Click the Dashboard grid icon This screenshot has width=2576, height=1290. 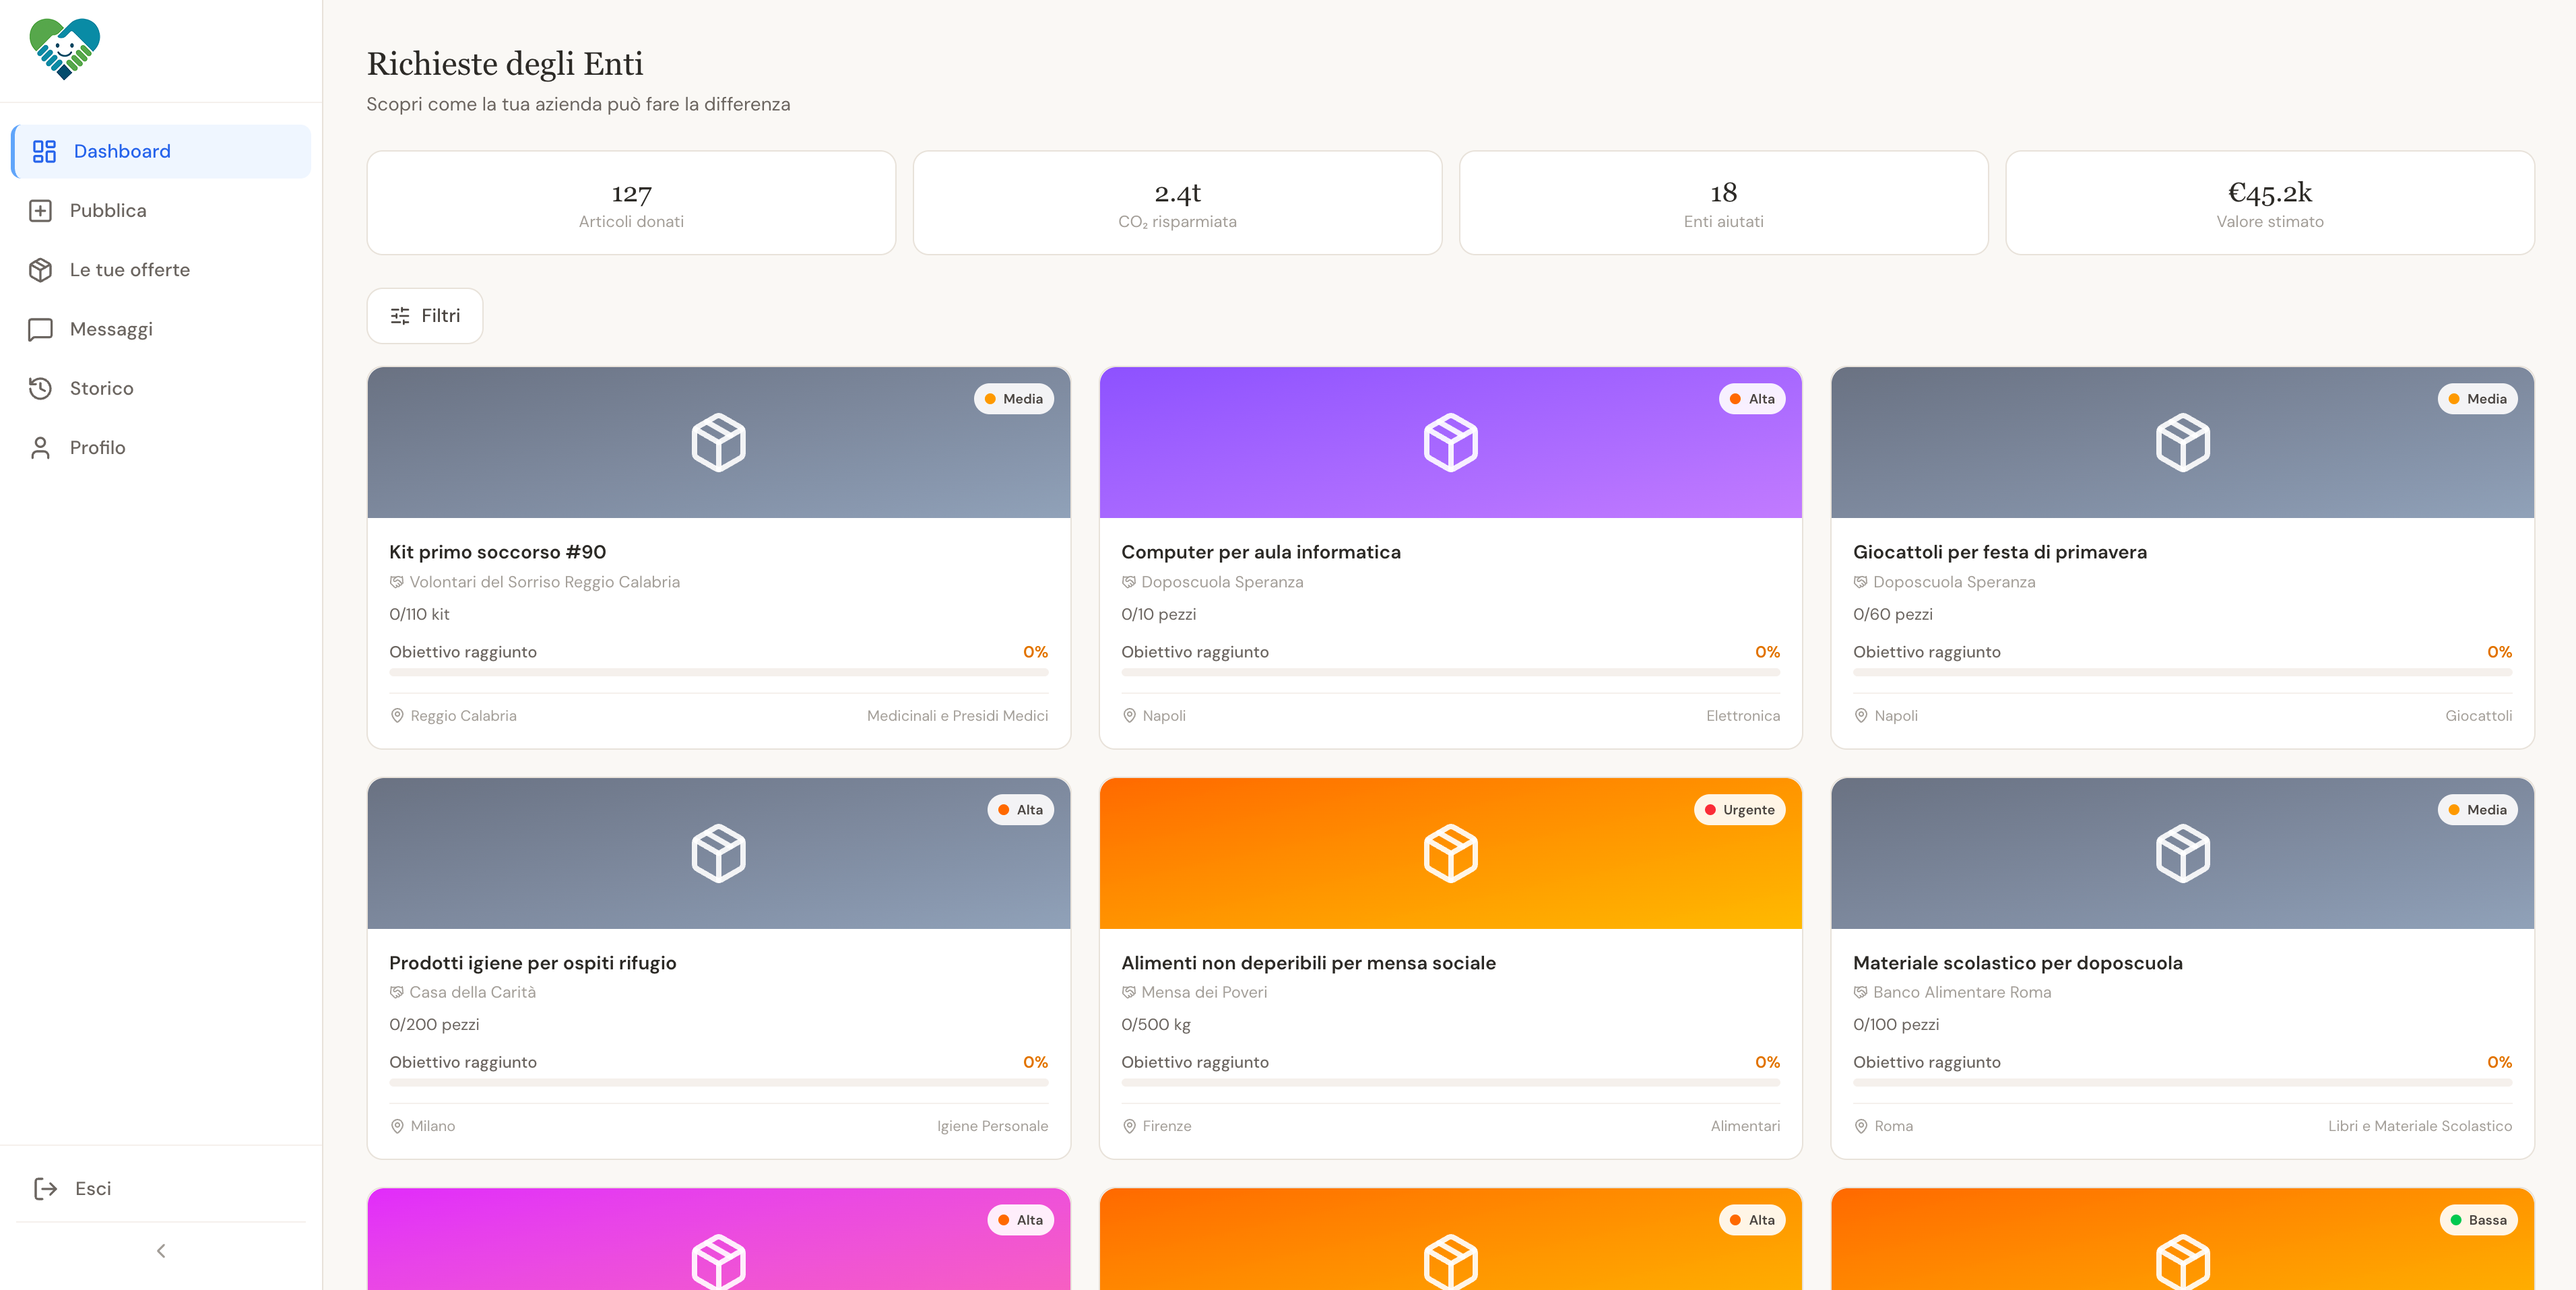click(44, 151)
